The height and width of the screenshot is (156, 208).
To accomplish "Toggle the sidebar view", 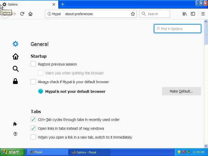I will (193, 14).
